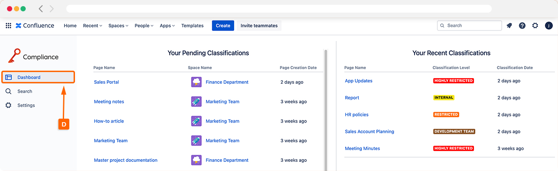Open the Sales Portal page link
This screenshot has height=171, width=558.
106,82
